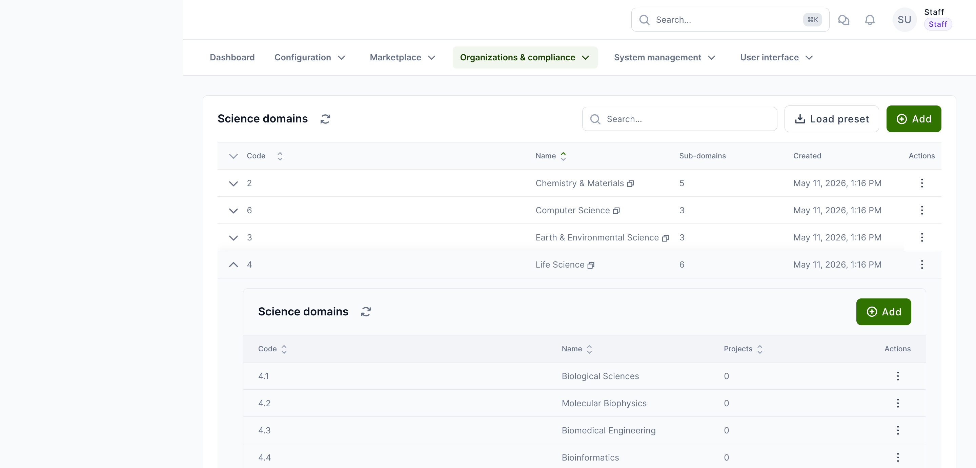Expand the Chemistry & Materials row
This screenshot has width=976, height=468.
coord(233,183)
